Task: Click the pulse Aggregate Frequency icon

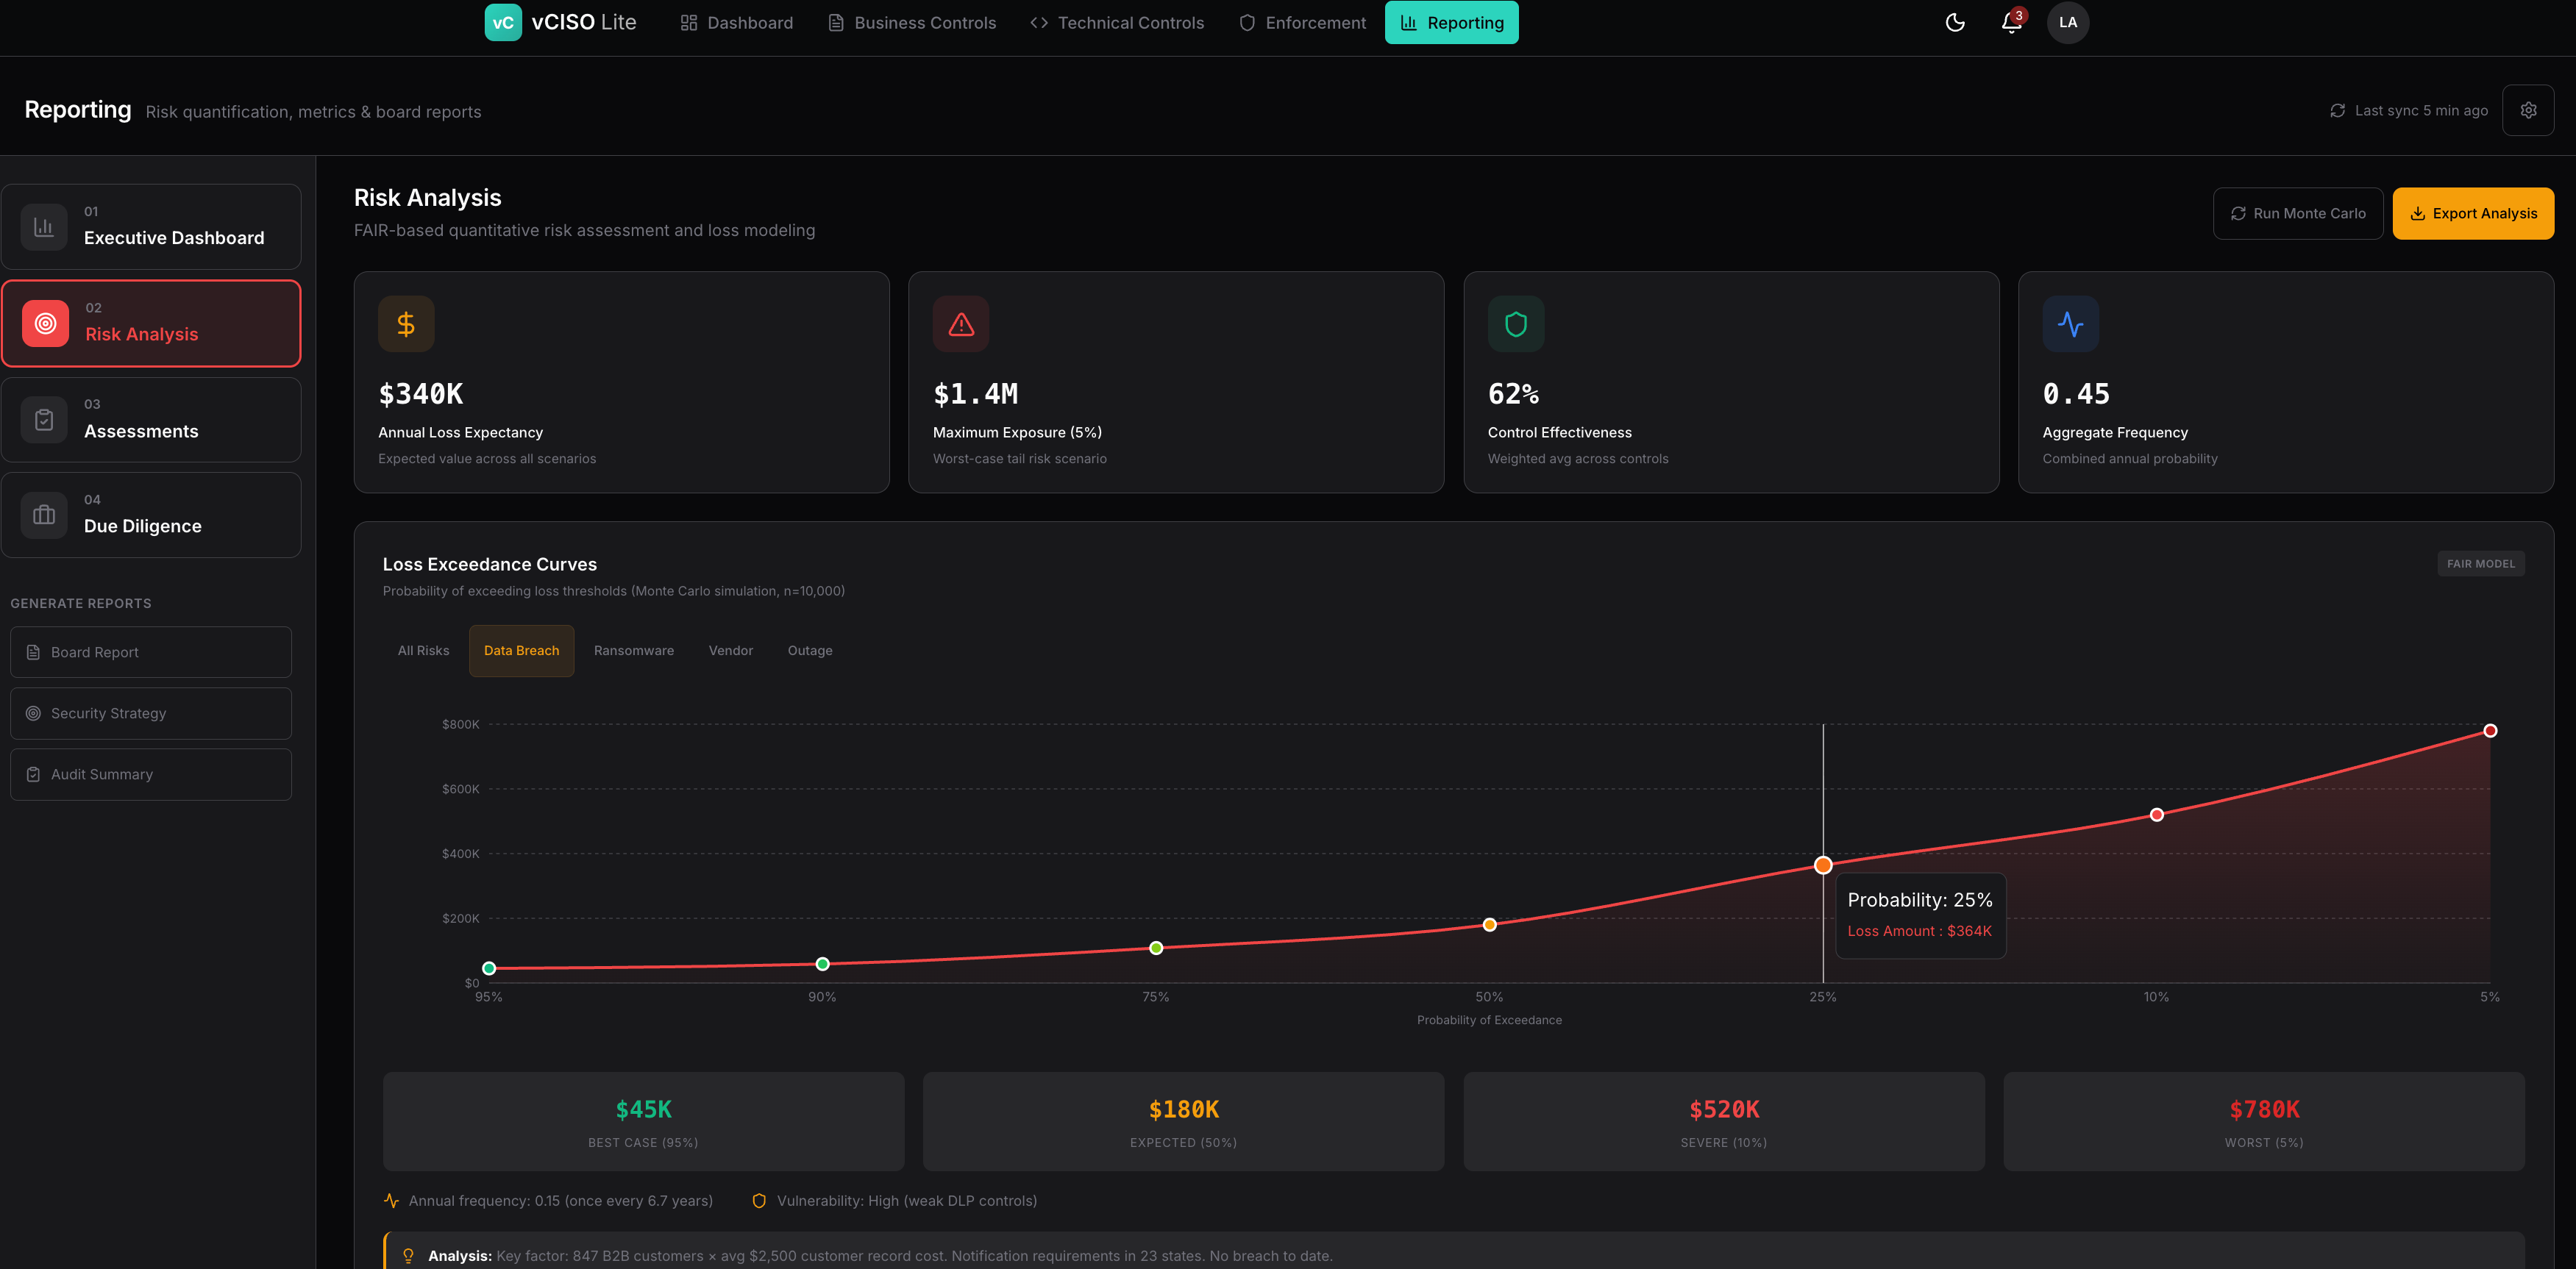Action: (x=2070, y=323)
